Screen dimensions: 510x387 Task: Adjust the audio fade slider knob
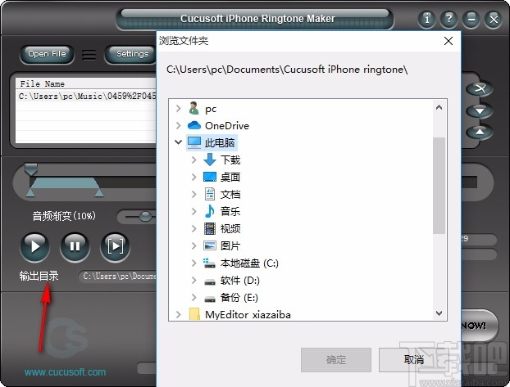tap(145, 215)
